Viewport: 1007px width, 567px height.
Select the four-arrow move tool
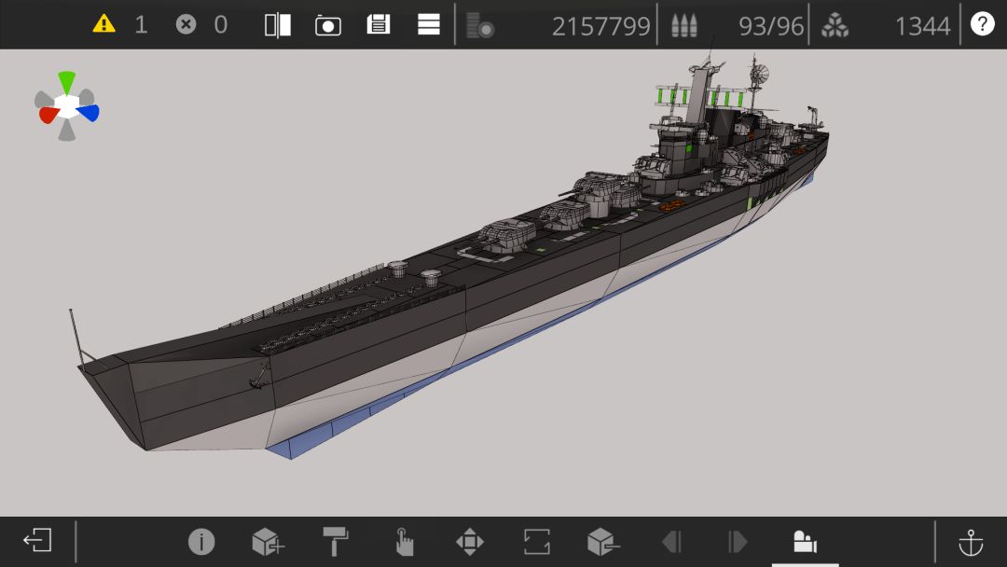[x=469, y=541]
